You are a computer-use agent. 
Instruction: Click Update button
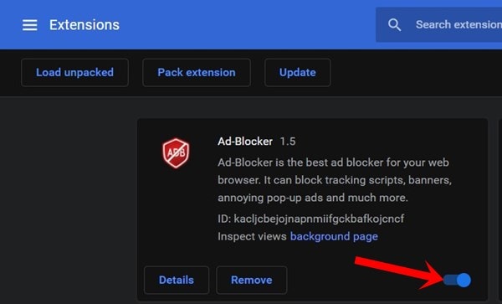tap(297, 72)
